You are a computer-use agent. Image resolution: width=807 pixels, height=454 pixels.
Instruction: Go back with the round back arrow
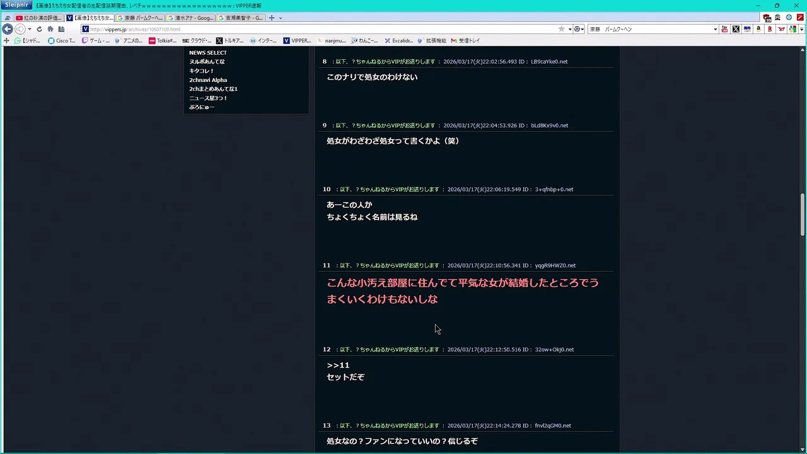[x=8, y=29]
